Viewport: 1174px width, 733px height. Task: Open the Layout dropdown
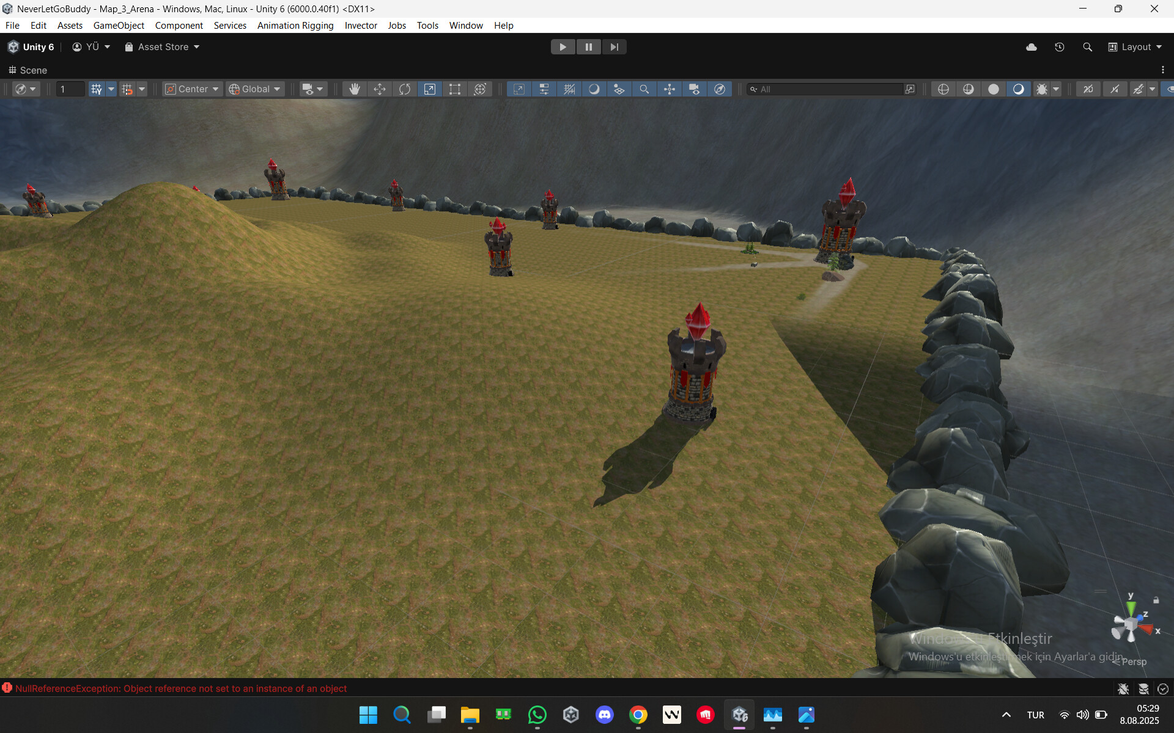[x=1135, y=46]
